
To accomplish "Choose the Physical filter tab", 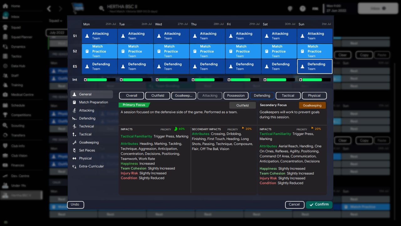I will (x=314, y=96).
